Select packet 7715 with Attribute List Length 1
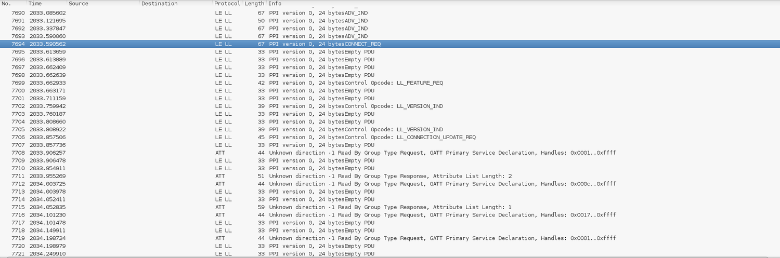This screenshot has height=258, width=780. click(390, 208)
